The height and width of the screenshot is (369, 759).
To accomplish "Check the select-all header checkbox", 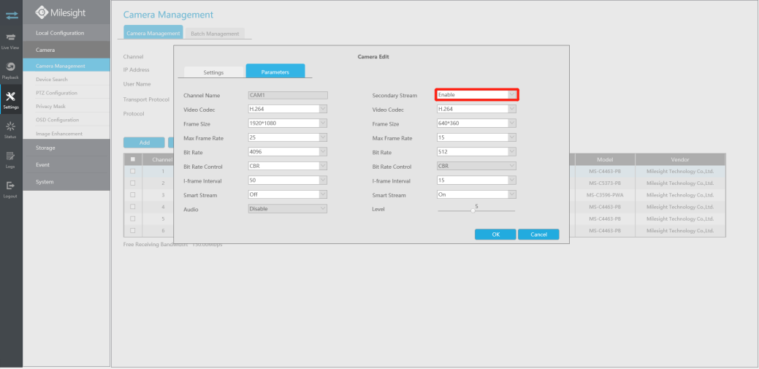I will click(133, 159).
